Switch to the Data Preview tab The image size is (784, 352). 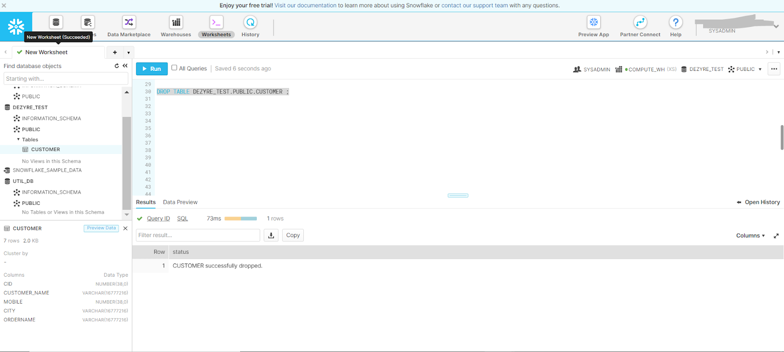tap(180, 202)
